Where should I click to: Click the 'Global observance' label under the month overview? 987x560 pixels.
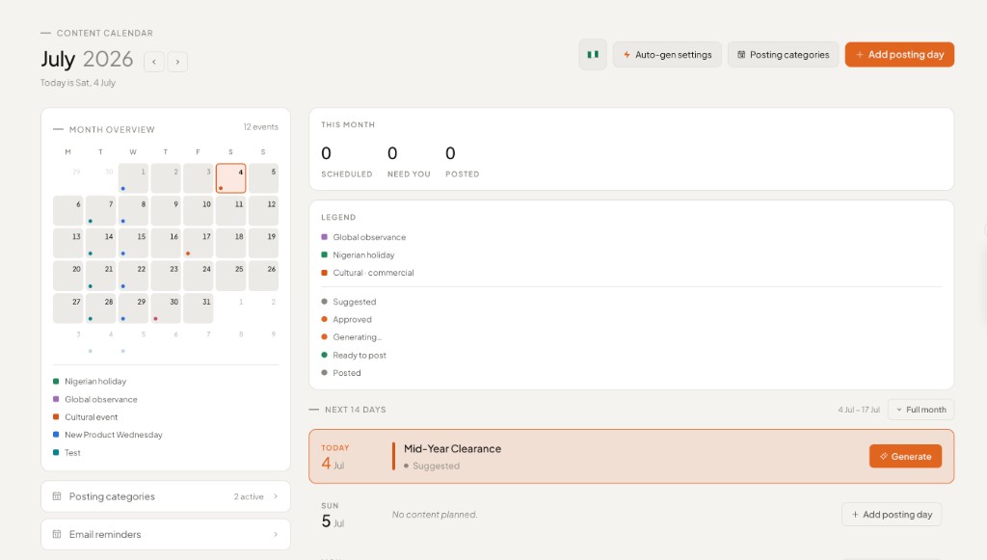click(x=100, y=400)
